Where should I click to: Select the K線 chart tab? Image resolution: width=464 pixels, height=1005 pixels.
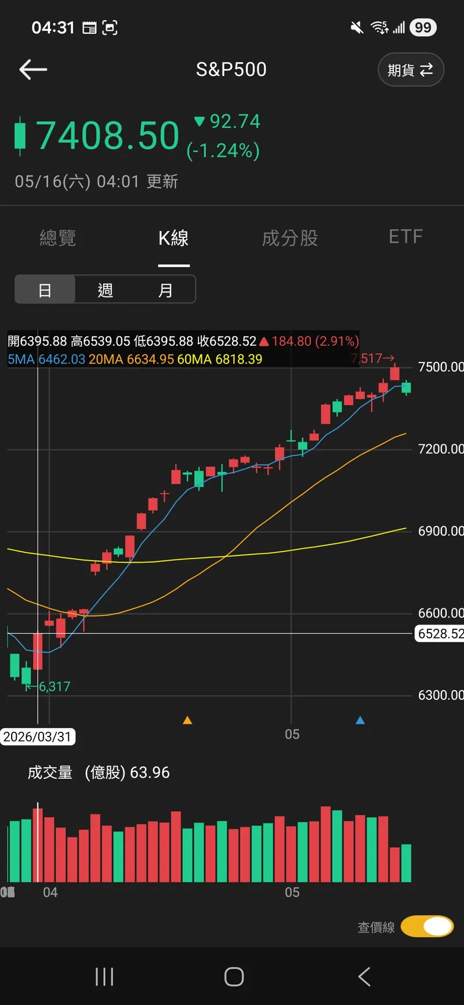point(173,238)
